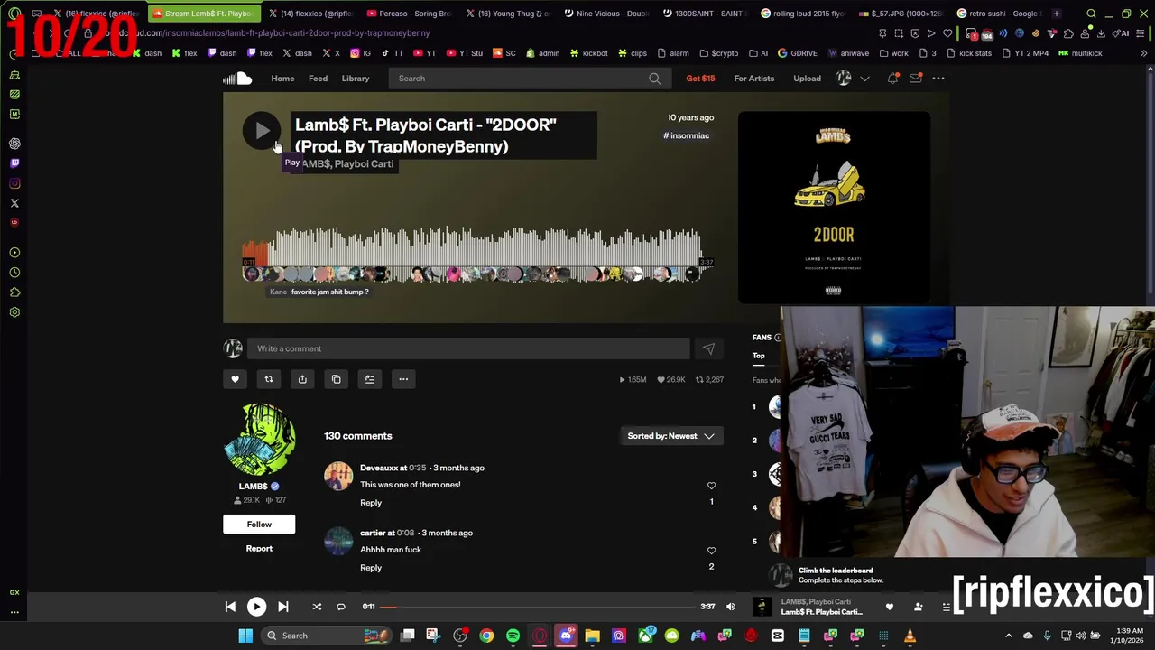The width and height of the screenshot is (1155, 650).
Task: Open the work bookmarks folder
Action: [893, 53]
